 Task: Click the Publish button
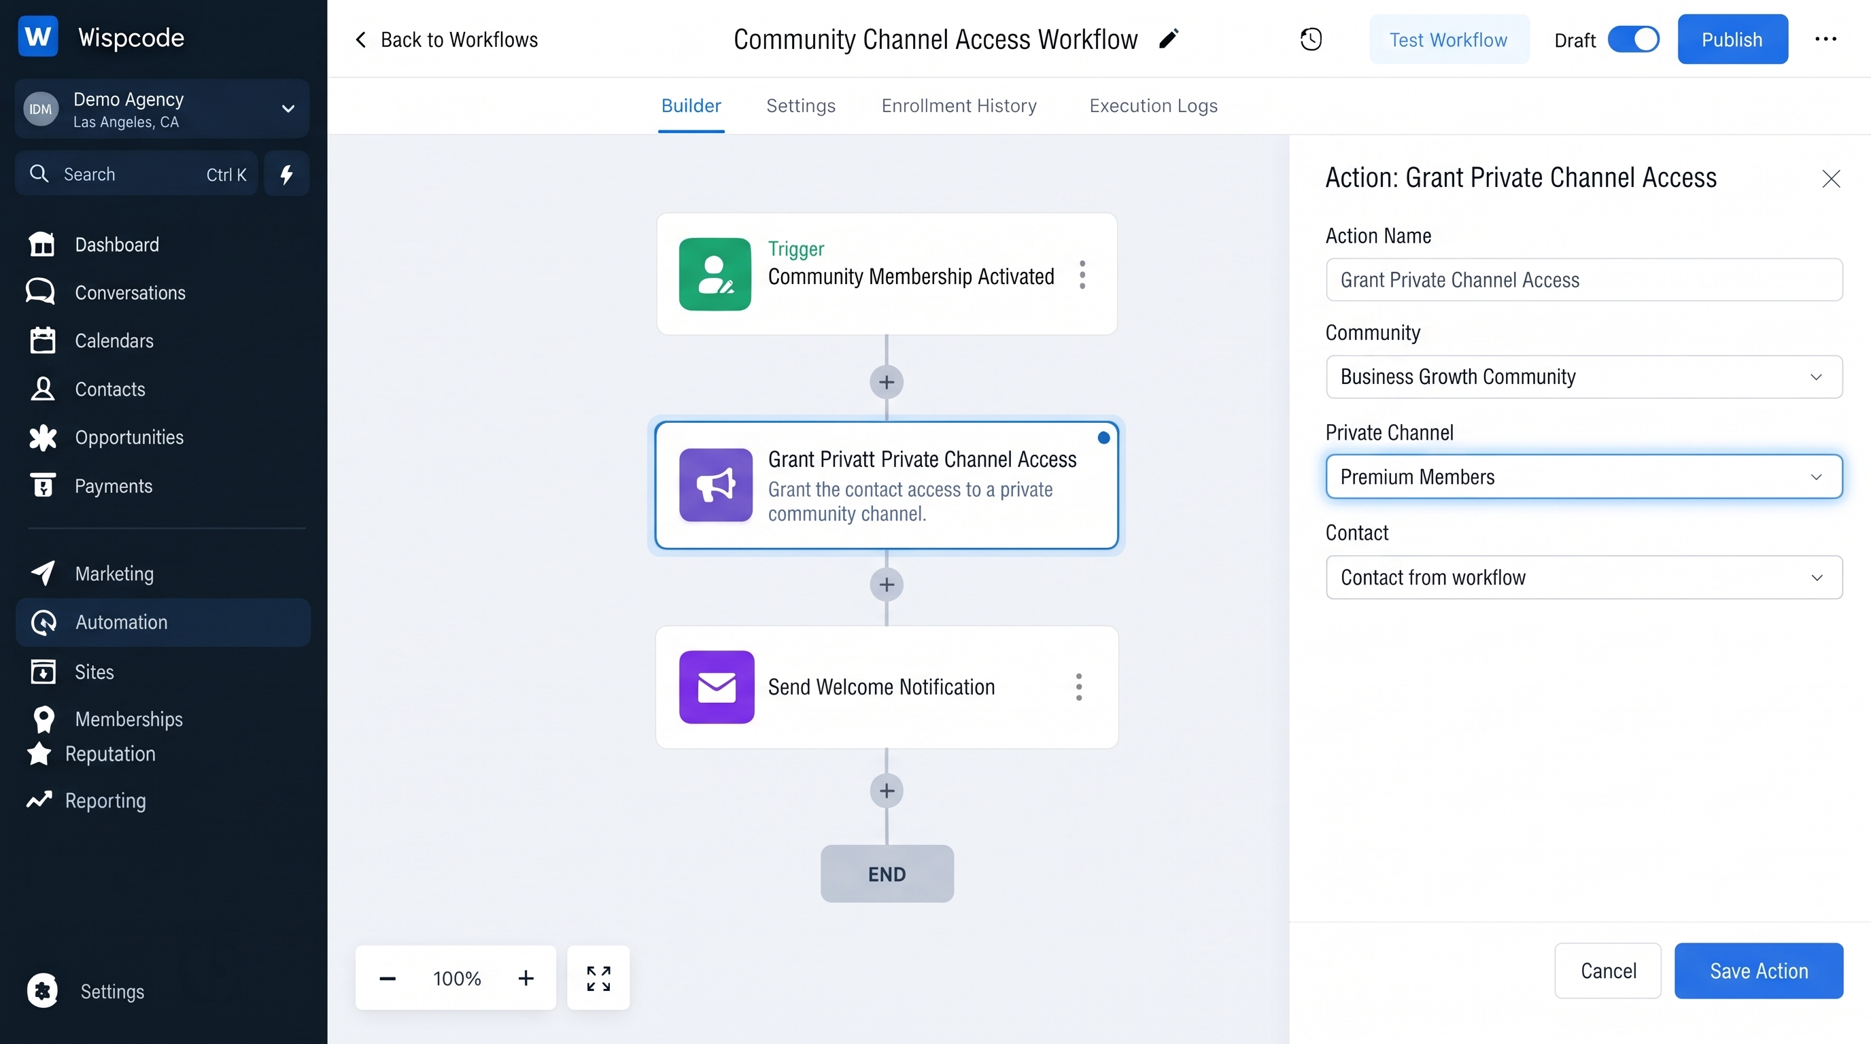[1732, 39]
